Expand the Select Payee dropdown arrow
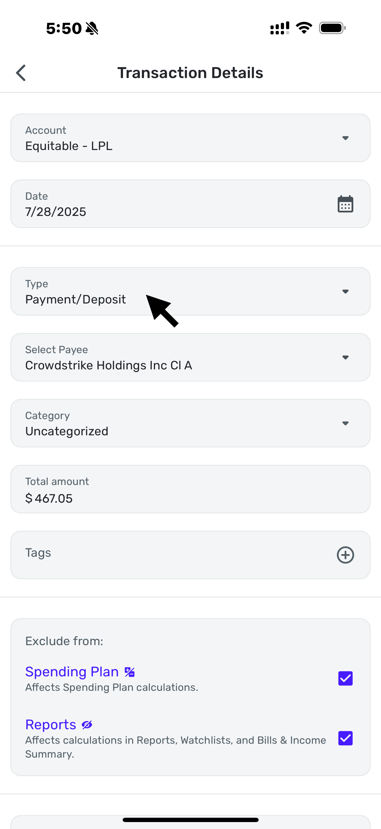Image resolution: width=381 pixels, height=829 pixels. [345, 358]
